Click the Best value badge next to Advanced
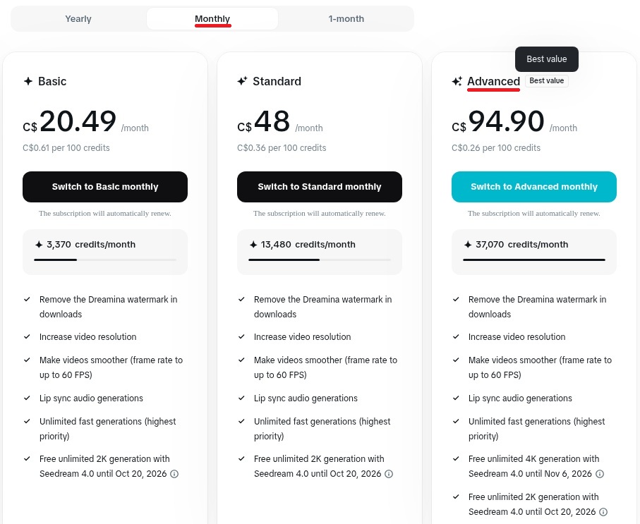This screenshot has height=524, width=640. [x=547, y=81]
